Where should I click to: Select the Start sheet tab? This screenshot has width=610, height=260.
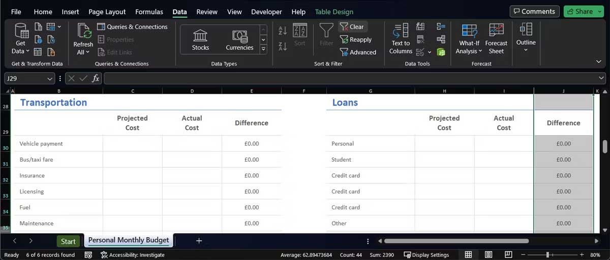click(68, 241)
